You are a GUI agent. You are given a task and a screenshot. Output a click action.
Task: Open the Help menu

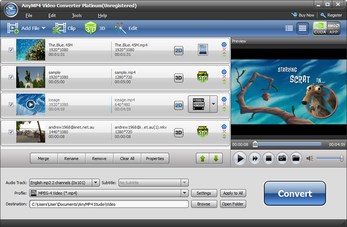point(102,16)
